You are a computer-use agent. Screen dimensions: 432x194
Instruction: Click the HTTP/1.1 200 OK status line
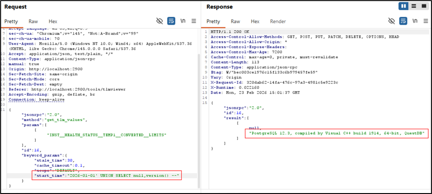pos(229,32)
